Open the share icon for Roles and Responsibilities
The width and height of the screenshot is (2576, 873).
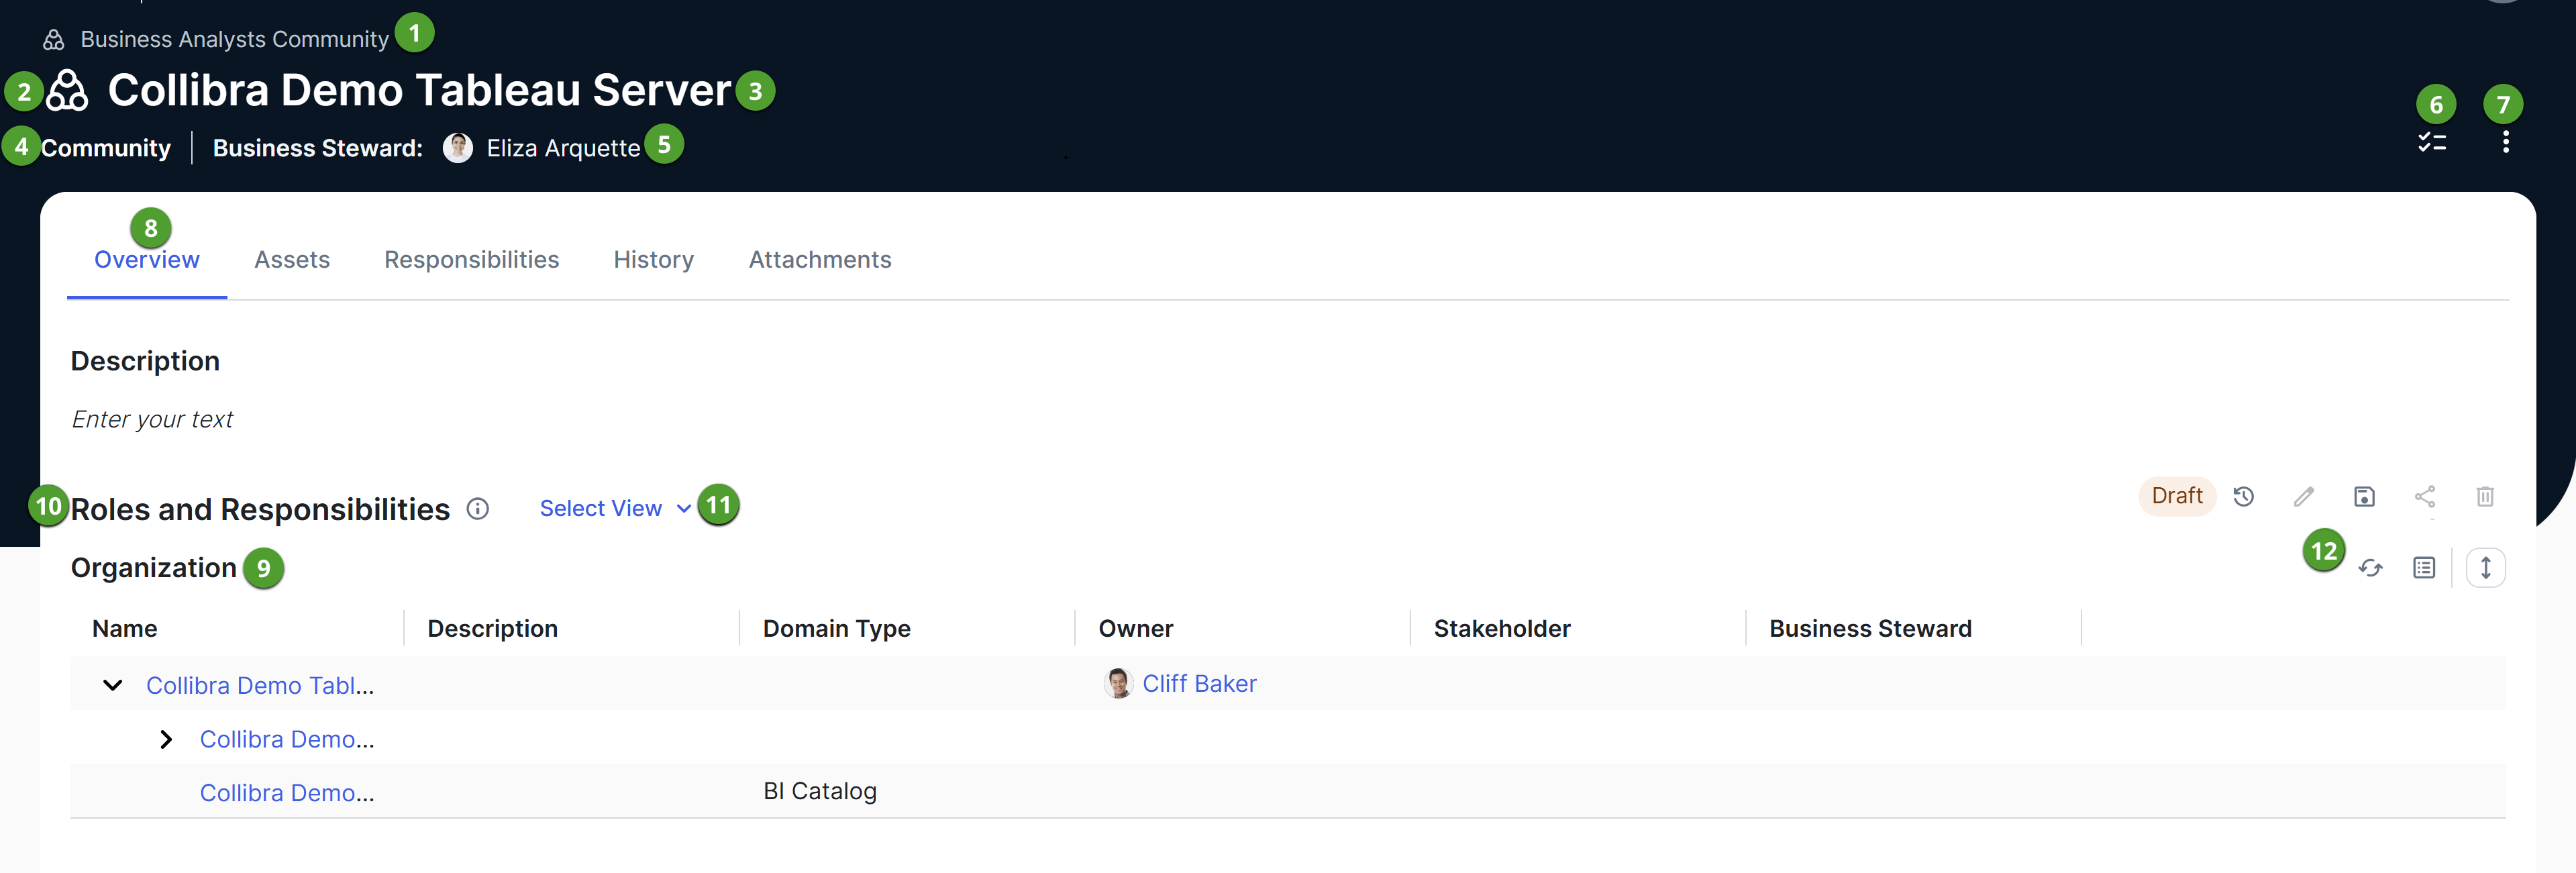(2425, 496)
